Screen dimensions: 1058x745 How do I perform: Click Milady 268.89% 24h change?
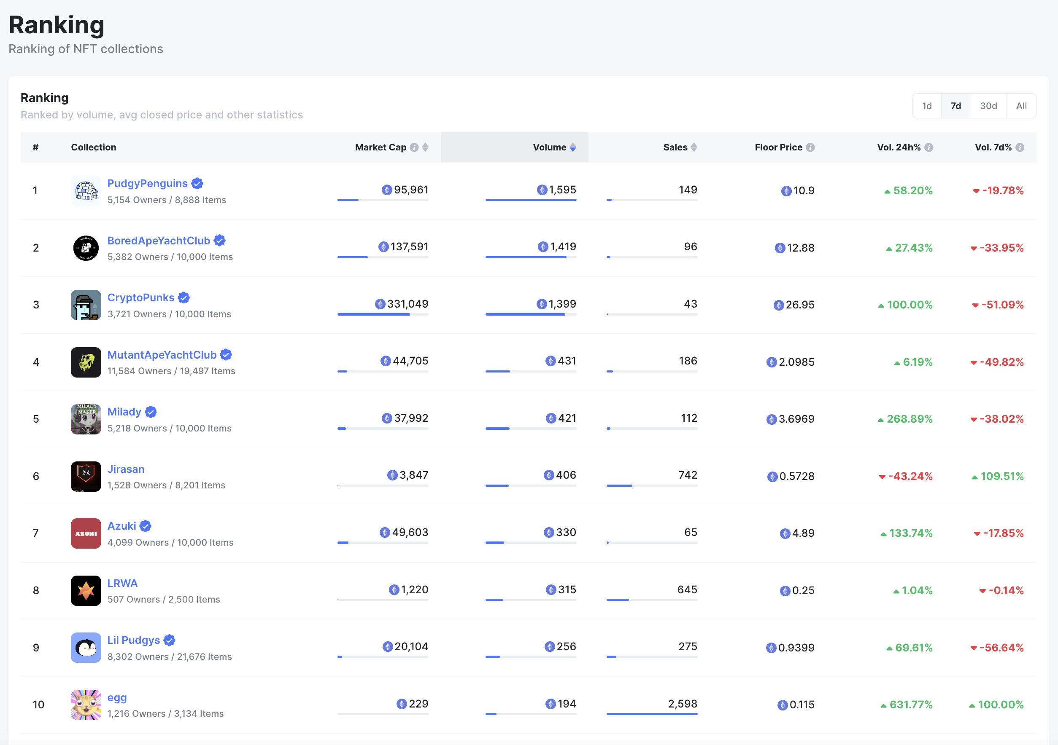pyautogui.click(x=905, y=419)
